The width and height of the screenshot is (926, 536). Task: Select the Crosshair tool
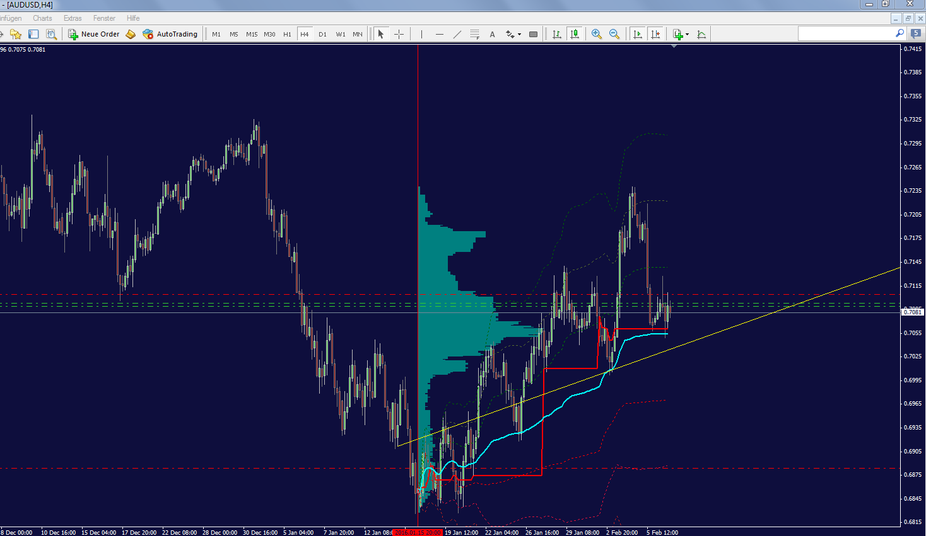point(399,34)
